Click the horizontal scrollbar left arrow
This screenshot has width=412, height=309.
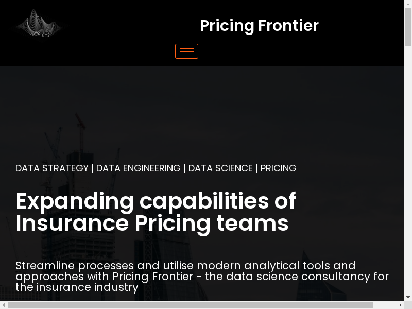(x=4, y=305)
